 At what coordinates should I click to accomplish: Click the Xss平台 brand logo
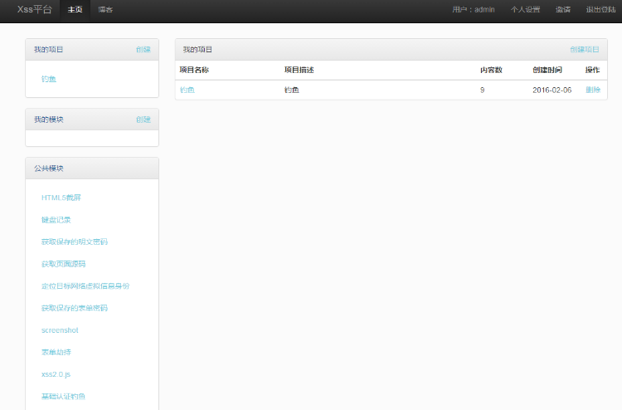(34, 10)
